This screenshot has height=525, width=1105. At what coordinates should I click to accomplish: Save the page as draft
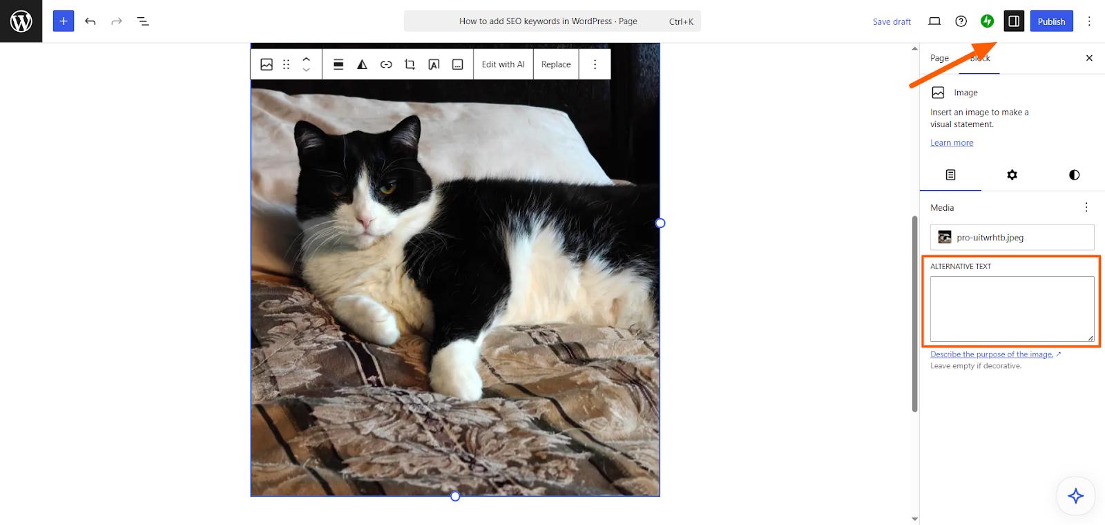(892, 21)
